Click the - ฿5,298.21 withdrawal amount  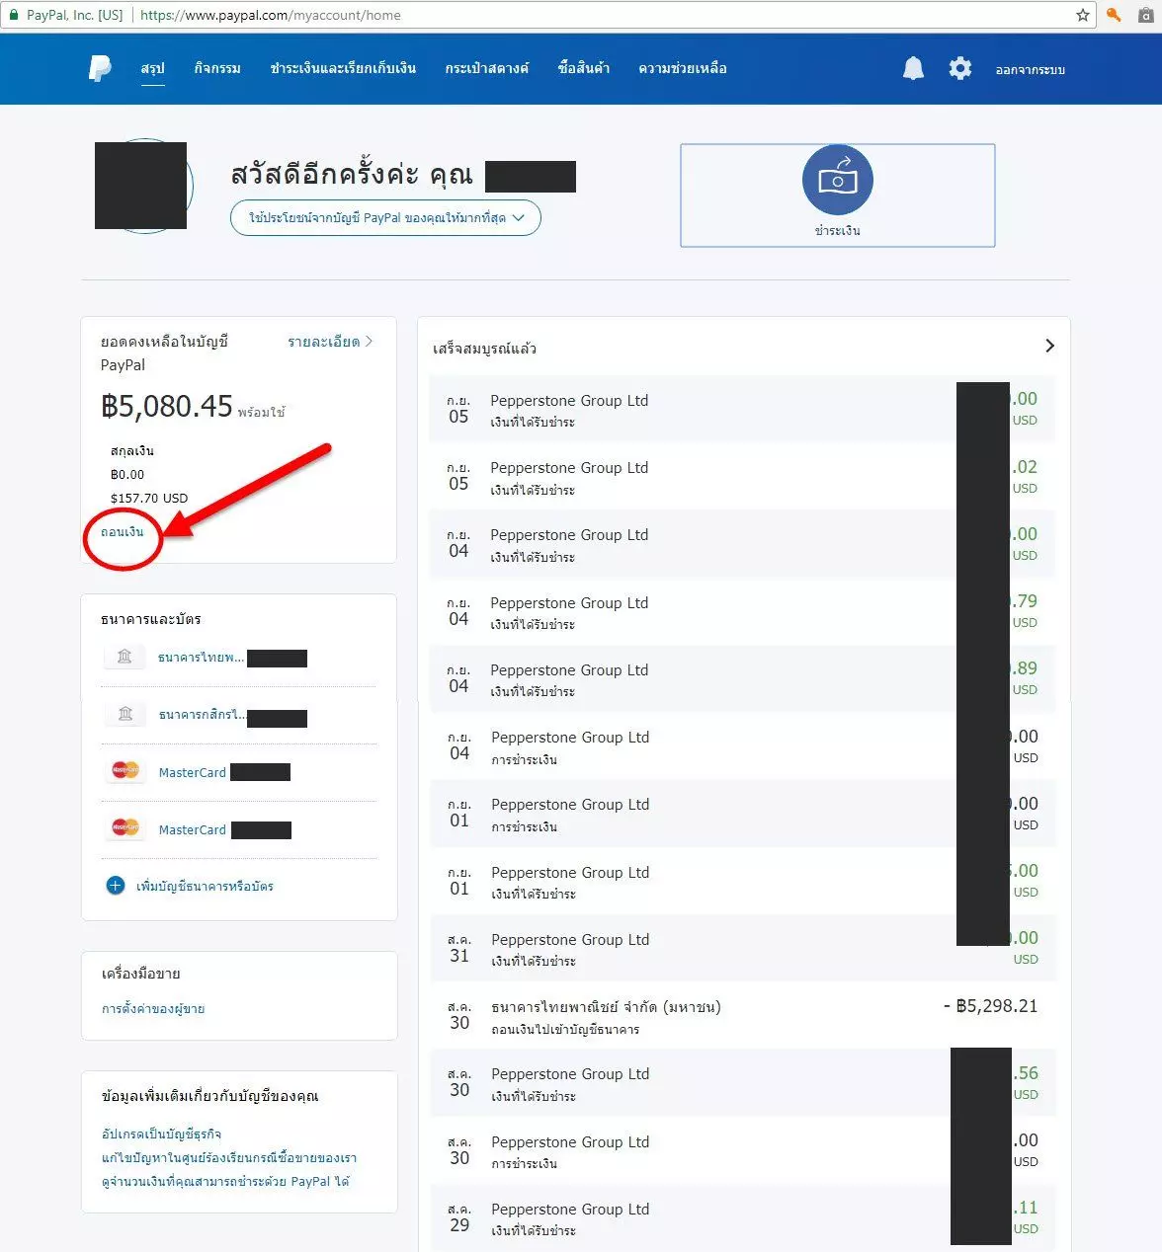click(x=990, y=1006)
